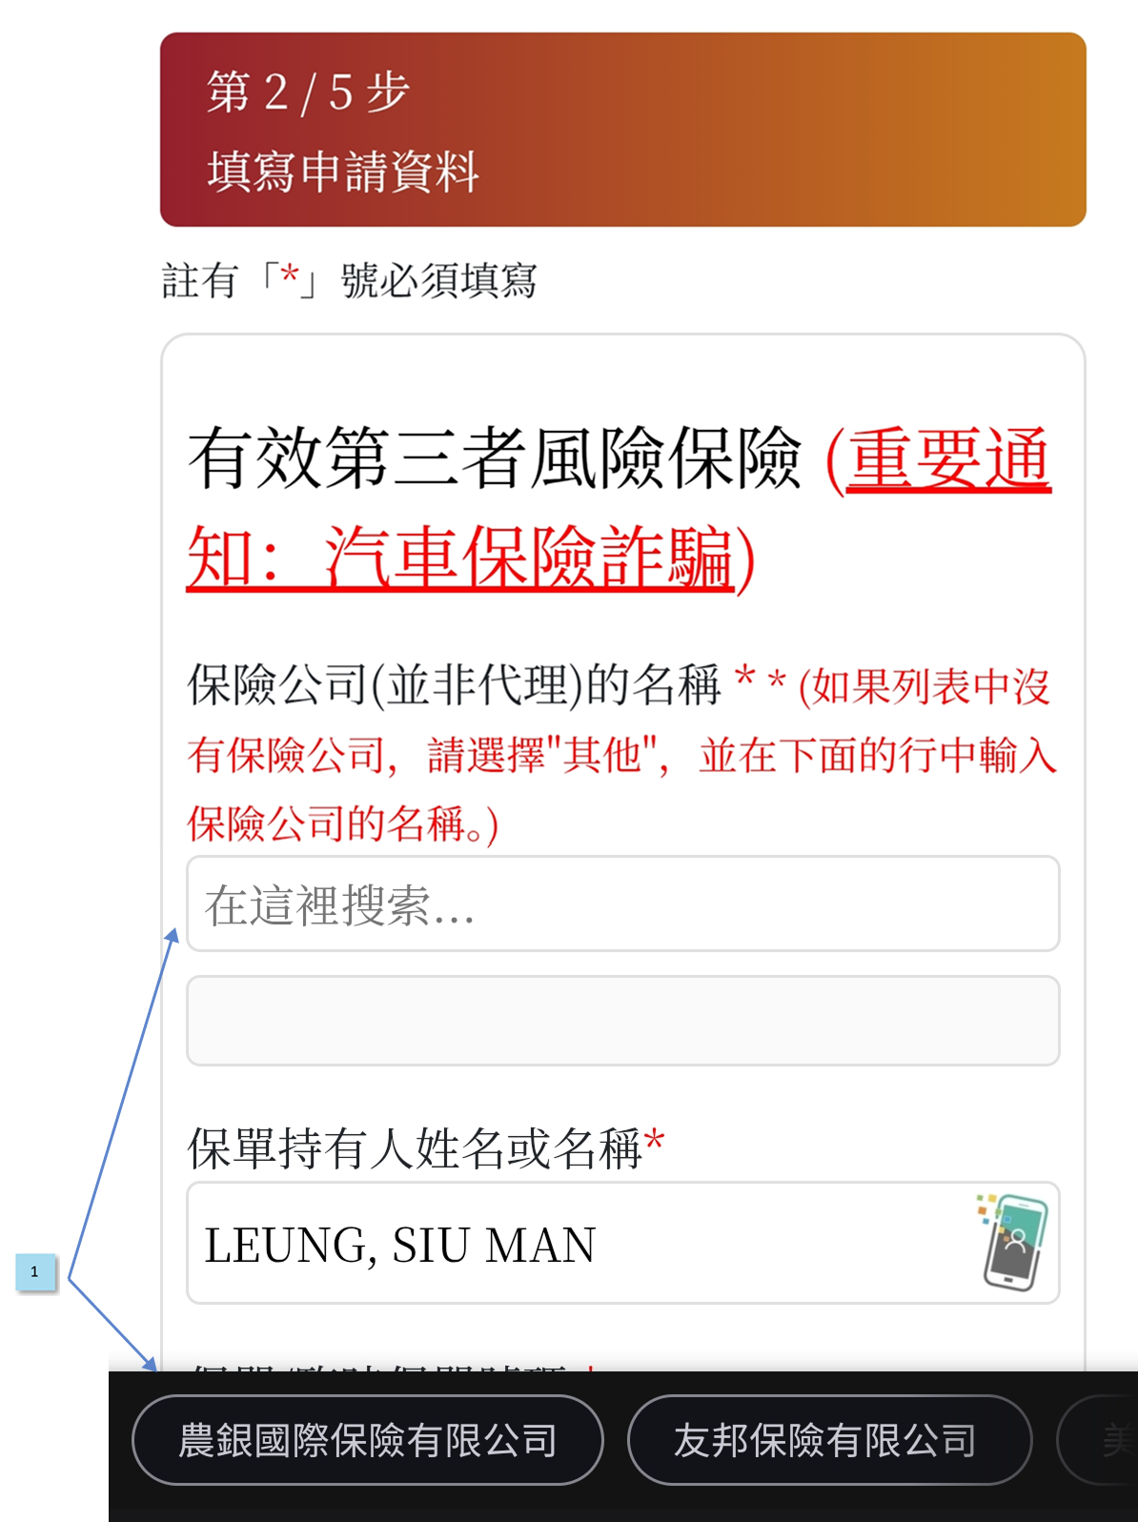This screenshot has height=1522, width=1138.
Task: Choose the 友邦保險有限公司 suggestion chip
Action: (x=829, y=1440)
